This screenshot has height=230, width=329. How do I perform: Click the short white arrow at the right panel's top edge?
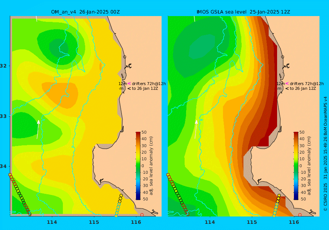pyautogui.click(x=194, y=19)
